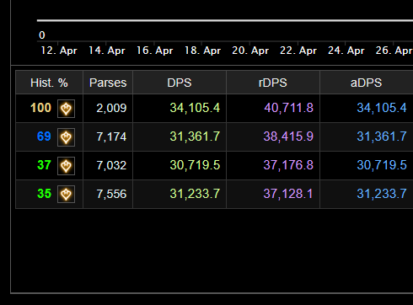This screenshot has width=413, height=305.
Task: Click the blue aDPS value 31,233.7
Action: (382, 194)
